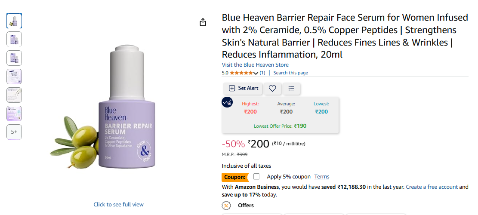This screenshot has width=478, height=215.
Task: Select the third product thumbnail
Action: tap(14, 58)
